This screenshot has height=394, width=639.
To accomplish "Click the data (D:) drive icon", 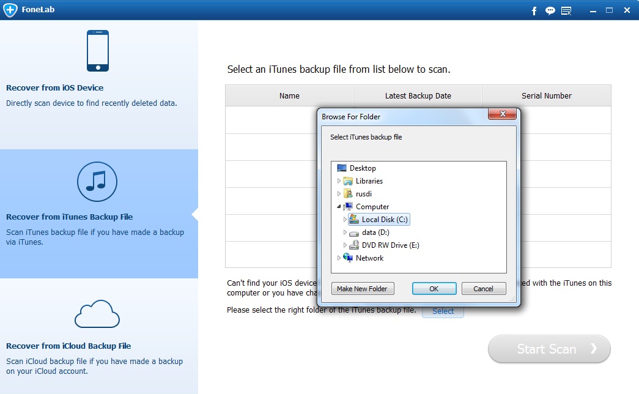I will [x=353, y=232].
